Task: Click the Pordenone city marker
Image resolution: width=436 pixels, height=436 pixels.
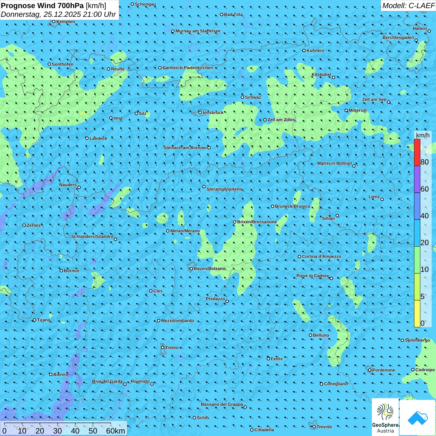Action: coord(370,370)
